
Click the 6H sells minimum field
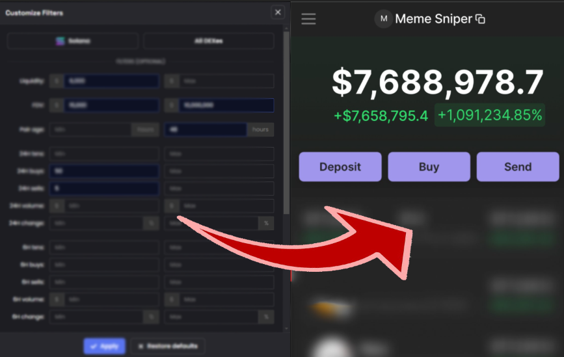[x=104, y=282]
